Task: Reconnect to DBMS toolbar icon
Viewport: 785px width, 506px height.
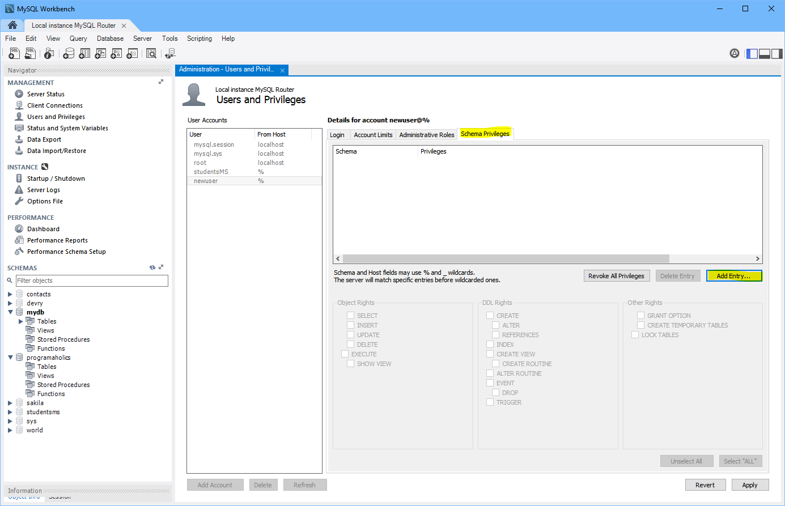Action: pos(170,53)
